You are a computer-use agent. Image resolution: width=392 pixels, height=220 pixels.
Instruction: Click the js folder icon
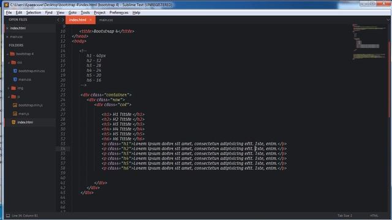pyautogui.click(x=13, y=97)
